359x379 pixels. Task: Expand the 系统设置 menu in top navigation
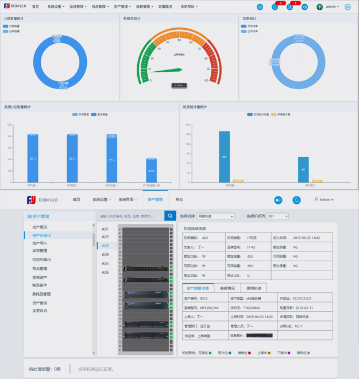tap(55, 7)
